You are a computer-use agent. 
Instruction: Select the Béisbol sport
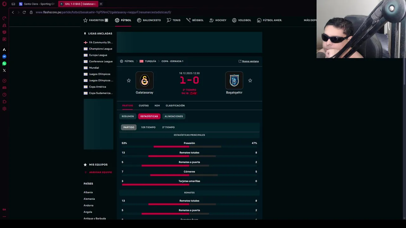195,20
